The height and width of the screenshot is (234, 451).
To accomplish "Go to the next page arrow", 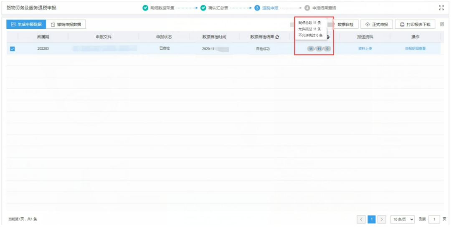I will (x=382, y=219).
